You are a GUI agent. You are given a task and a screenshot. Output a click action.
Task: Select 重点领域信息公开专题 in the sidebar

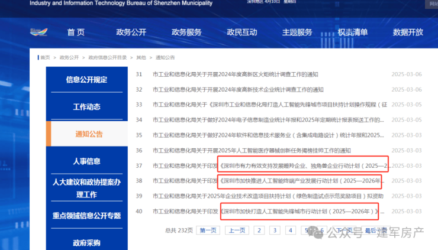(x=86, y=215)
